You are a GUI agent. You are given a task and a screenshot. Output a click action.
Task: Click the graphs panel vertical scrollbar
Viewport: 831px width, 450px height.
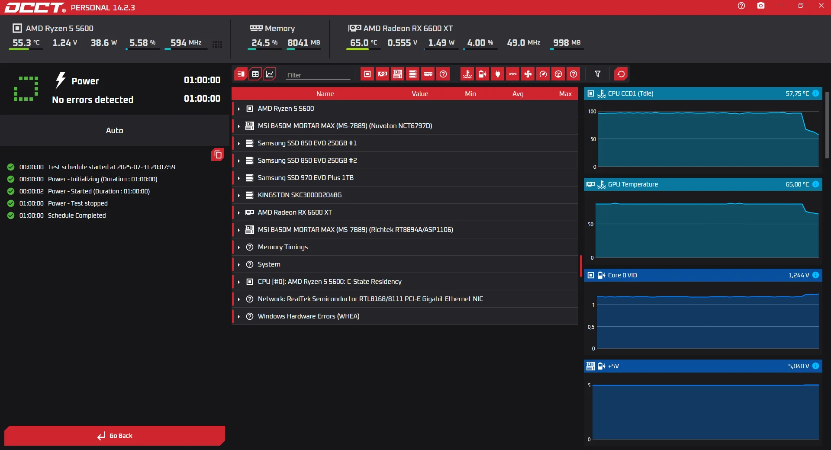827,125
